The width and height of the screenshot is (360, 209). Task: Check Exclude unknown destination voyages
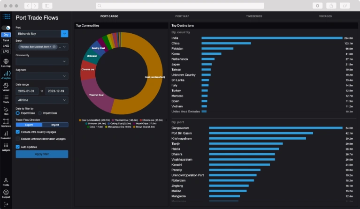point(18,139)
